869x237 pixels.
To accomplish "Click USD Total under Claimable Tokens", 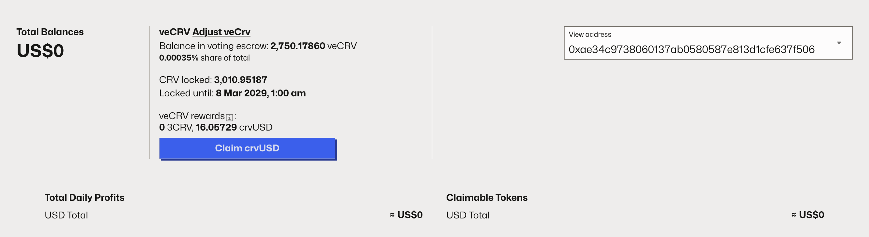I will (x=467, y=215).
